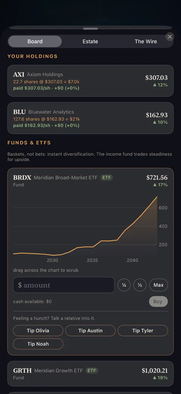181x394 pixels.
Task: Expand the AXI Axiom Holdings card
Action: click(90, 81)
